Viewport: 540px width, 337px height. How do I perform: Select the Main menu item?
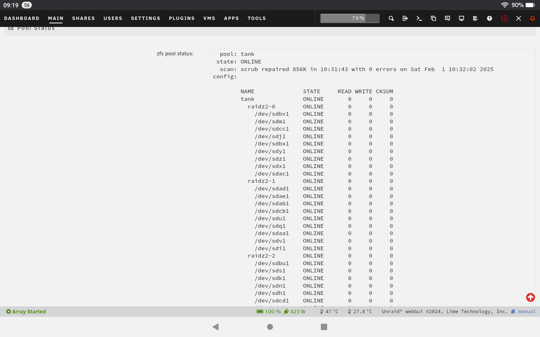tap(56, 18)
